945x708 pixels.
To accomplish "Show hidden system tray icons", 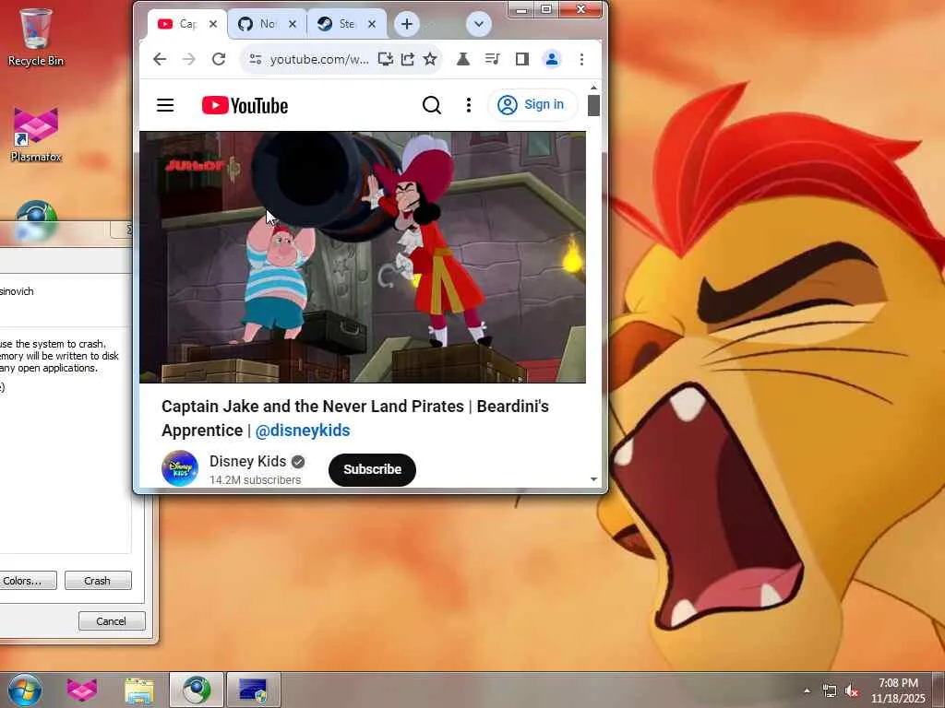I will click(807, 690).
